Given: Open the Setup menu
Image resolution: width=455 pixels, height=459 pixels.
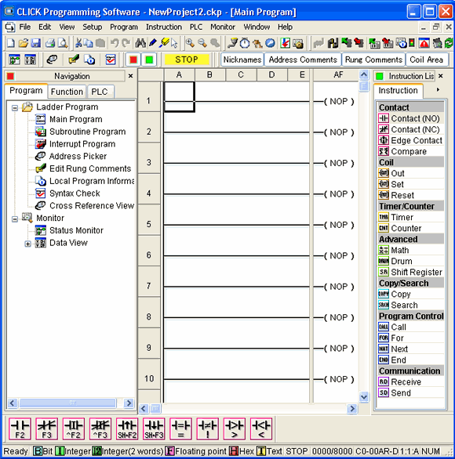Looking at the screenshot, I should pyautogui.click(x=93, y=27).
